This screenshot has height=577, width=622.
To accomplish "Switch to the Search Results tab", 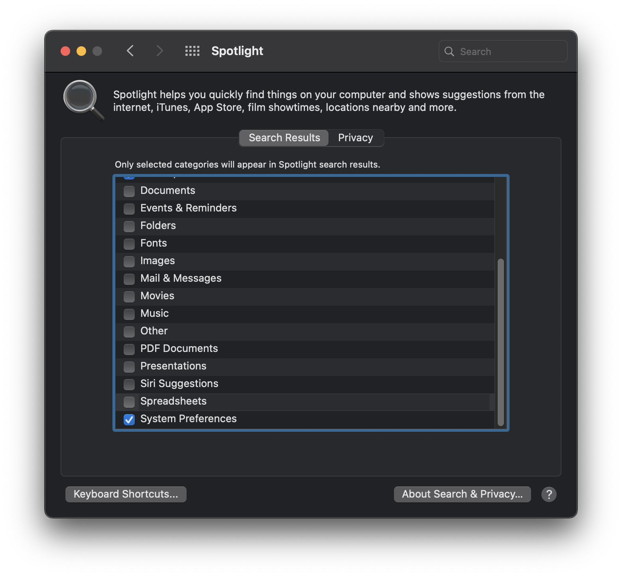I will (284, 138).
